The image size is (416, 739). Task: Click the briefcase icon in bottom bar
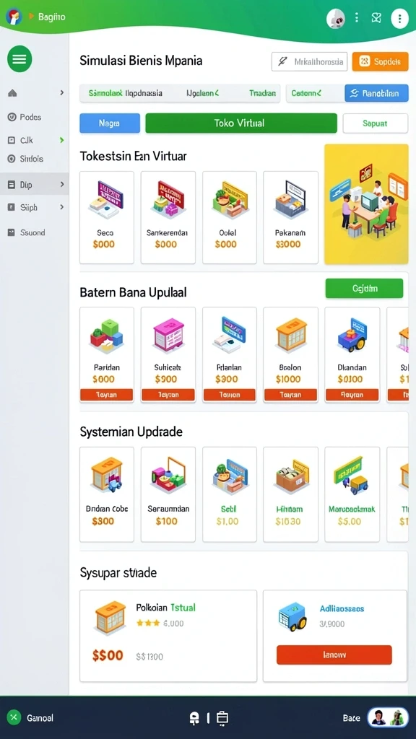pyautogui.click(x=222, y=718)
